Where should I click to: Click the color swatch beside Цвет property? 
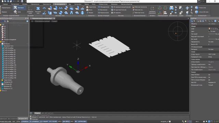[x=209, y=31]
